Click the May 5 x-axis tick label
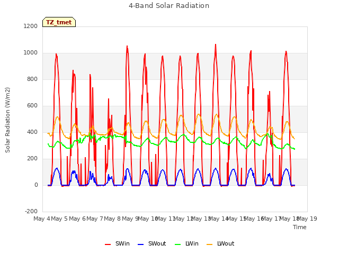The width and height of the screenshot is (339, 254). click(x=59, y=219)
